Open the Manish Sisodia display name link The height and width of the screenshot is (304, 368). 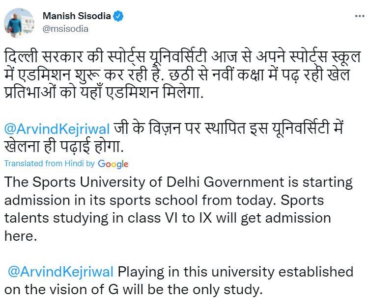pyautogui.click(x=77, y=16)
